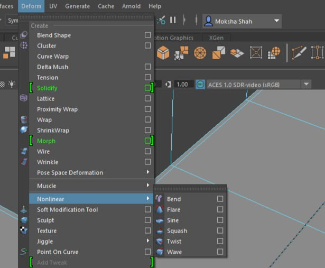Open the Deform menu
325x268 pixels.
coord(31,6)
